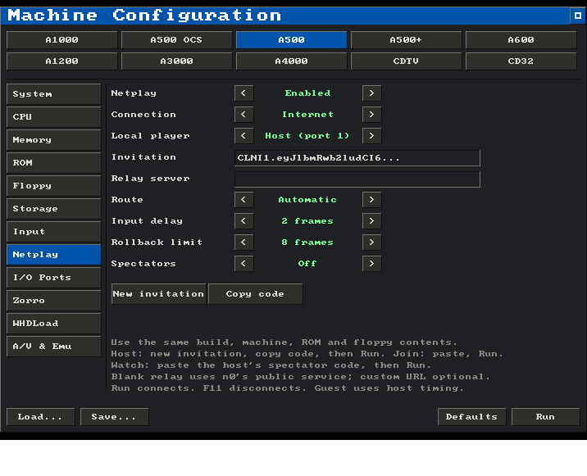The width and height of the screenshot is (587, 476).
Task: Decrease Rollback limit with left arrow
Action: pyautogui.click(x=243, y=243)
